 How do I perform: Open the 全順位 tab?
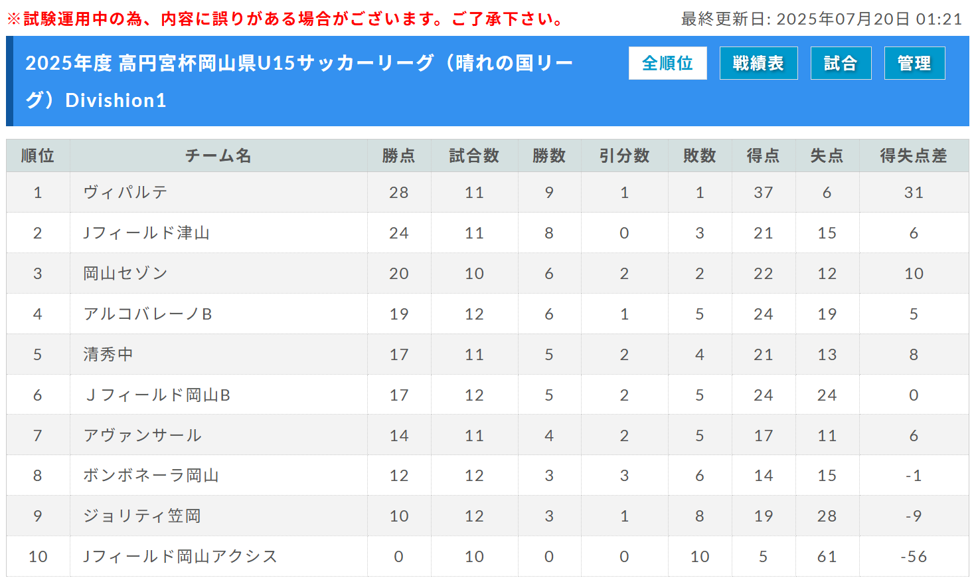tap(667, 63)
